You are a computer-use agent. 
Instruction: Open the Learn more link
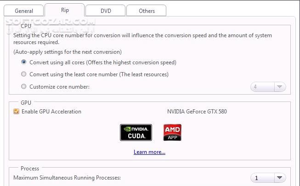pos(149,152)
